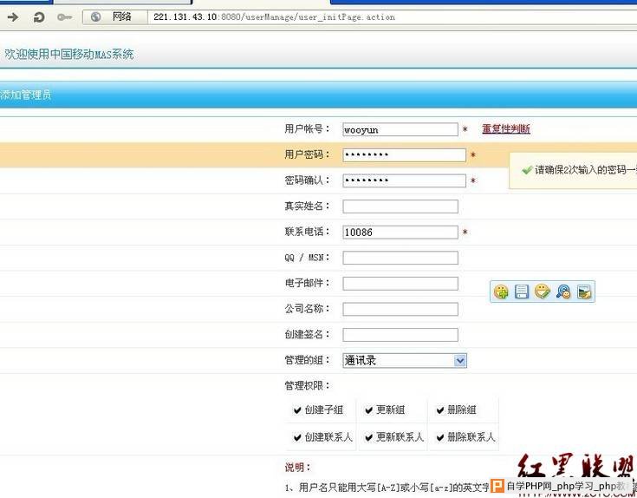The image size is (637, 498).
Task: Click the 密码确认 password field
Action: tap(404, 180)
